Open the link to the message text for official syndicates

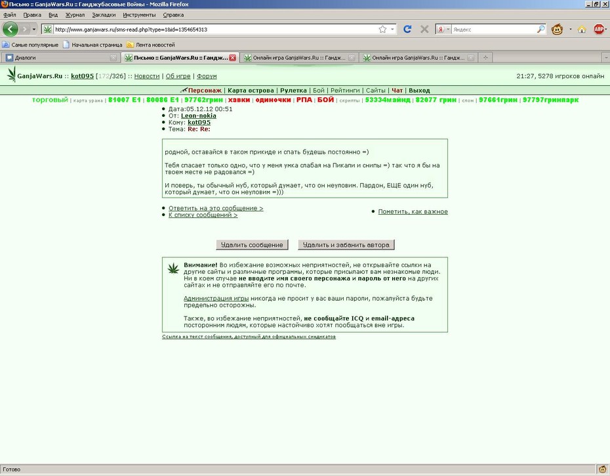click(249, 337)
